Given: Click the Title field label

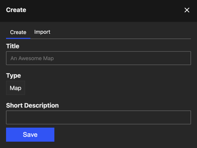Looking at the screenshot, I should click(x=13, y=46).
